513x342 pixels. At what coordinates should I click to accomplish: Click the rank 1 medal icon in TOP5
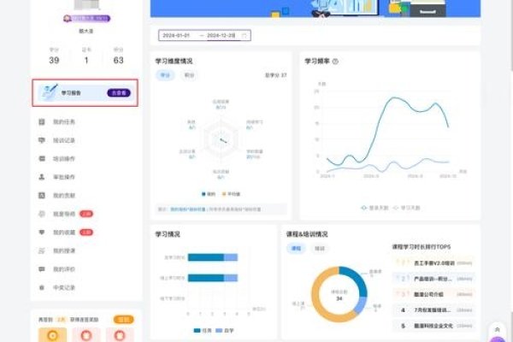[403, 262]
